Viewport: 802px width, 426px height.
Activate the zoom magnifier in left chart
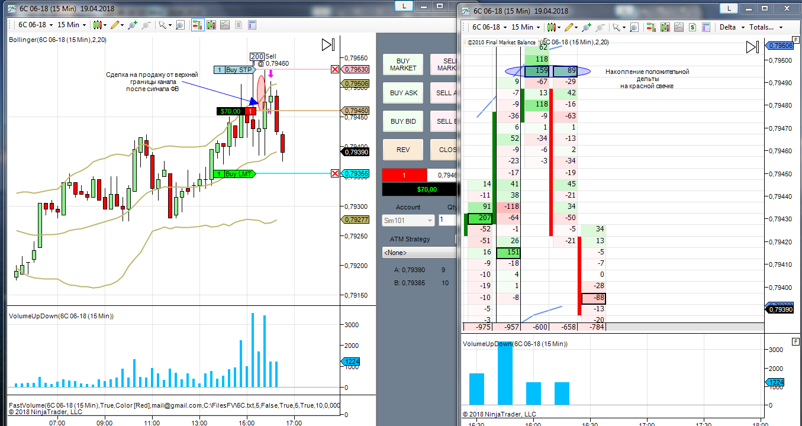[x=180, y=25]
